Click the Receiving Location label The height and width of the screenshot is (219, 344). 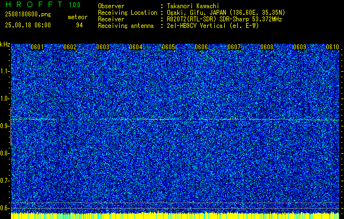(127, 13)
